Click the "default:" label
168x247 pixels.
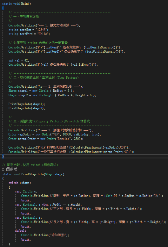[x=21, y=231]
